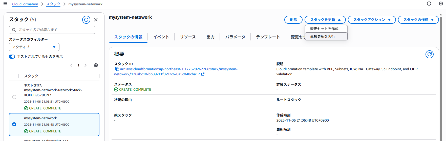Choose 直接更新を実行 menu item
446x141 pixels.
[x=326, y=36]
